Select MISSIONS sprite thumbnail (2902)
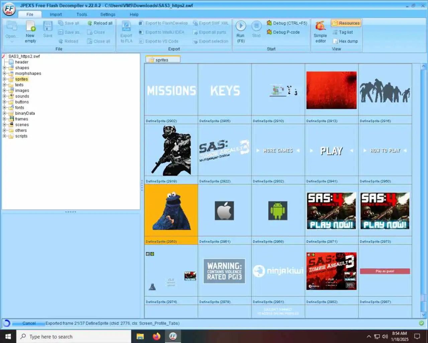 171,90
